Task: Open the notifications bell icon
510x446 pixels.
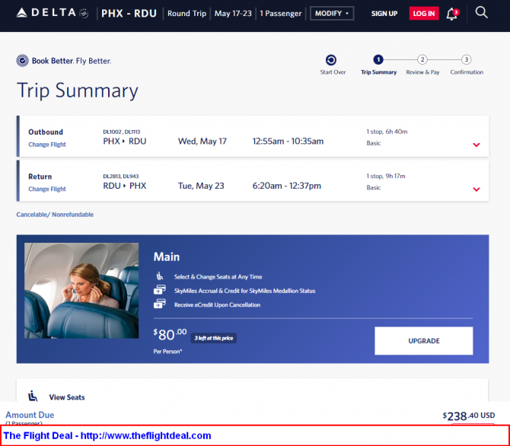Action: pos(452,14)
